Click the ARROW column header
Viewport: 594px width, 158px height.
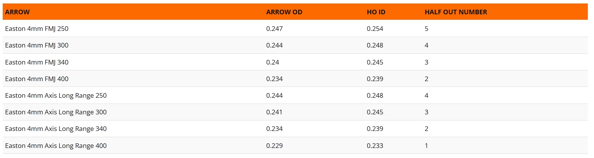coord(17,12)
